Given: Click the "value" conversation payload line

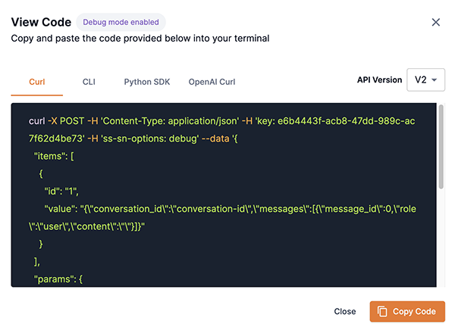Looking at the screenshot, I should point(227,208).
